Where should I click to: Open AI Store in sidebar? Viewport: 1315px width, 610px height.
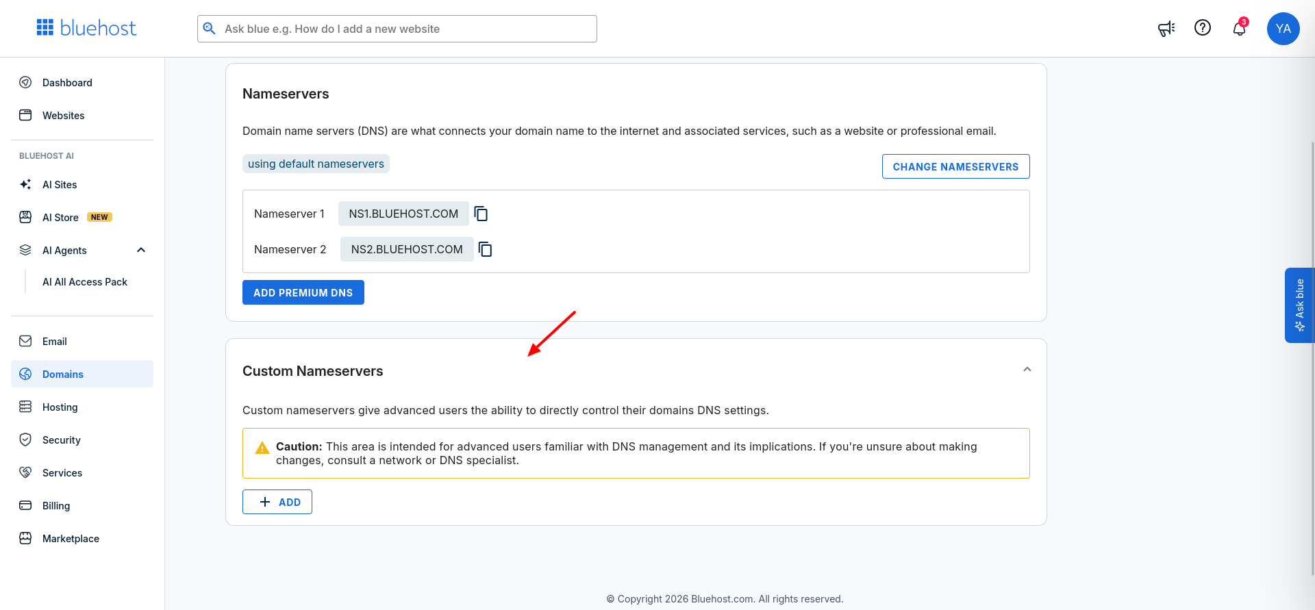(x=60, y=218)
